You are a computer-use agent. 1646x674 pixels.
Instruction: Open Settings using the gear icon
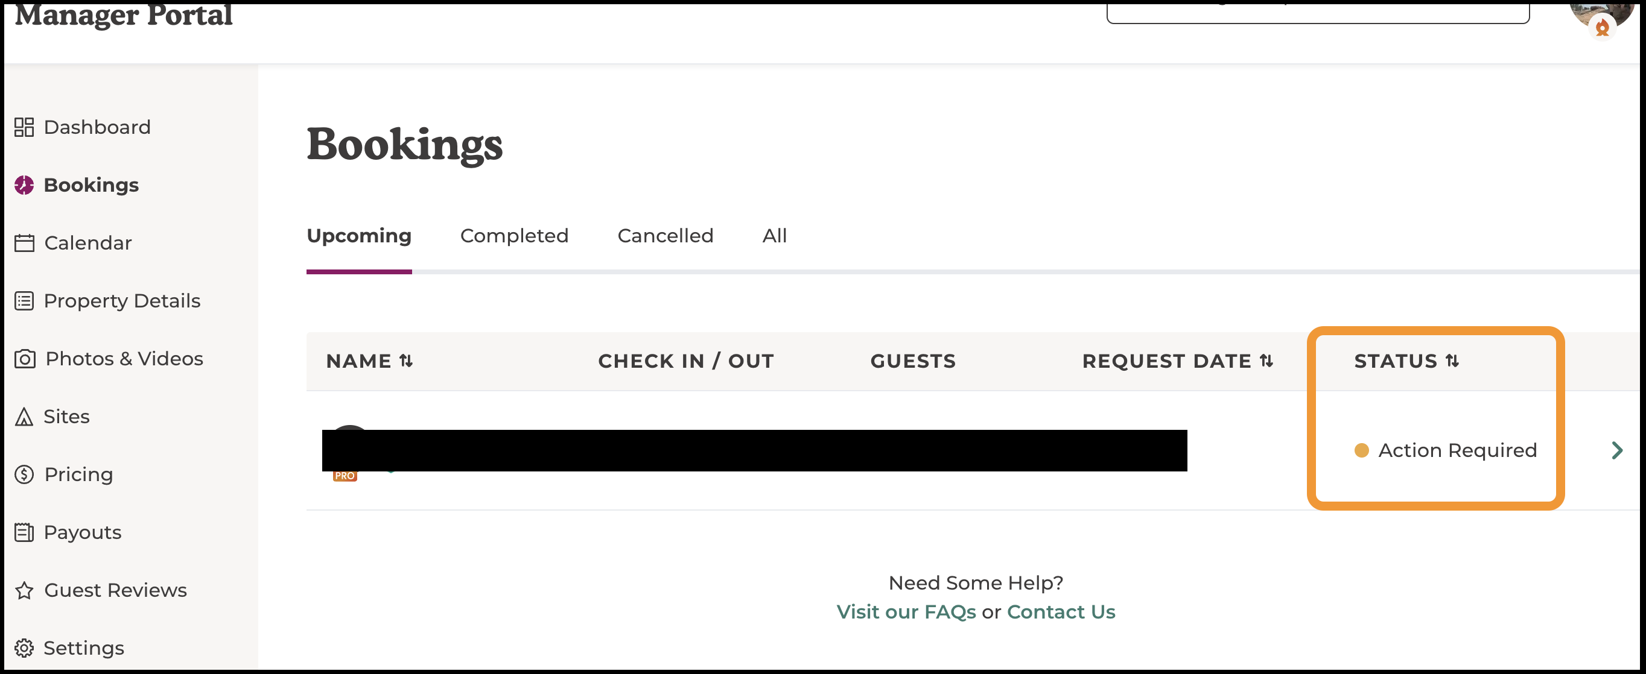(x=24, y=648)
